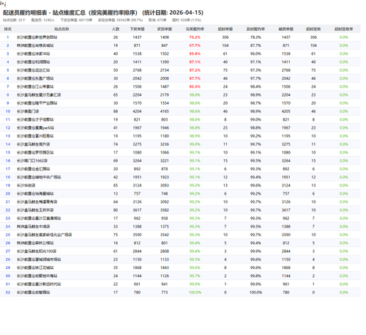Image resolution: width=366 pixels, height=335 pixels.
Task: Click the delivered count 1946 in row 12
Action: (165, 128)
